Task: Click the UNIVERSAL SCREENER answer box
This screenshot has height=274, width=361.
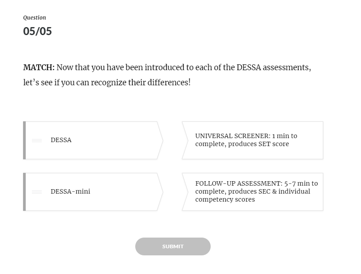Action: tap(253, 140)
